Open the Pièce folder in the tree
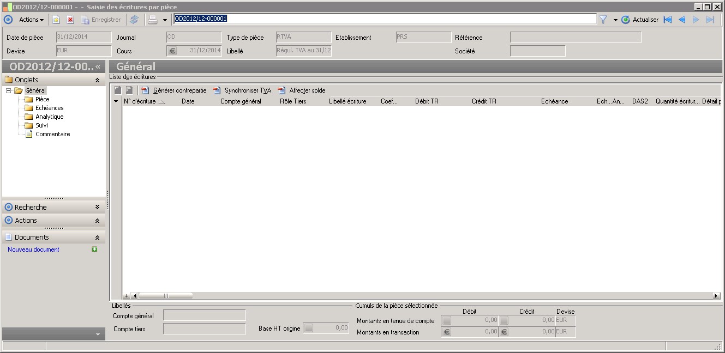This screenshot has height=353, width=725. tap(43, 99)
